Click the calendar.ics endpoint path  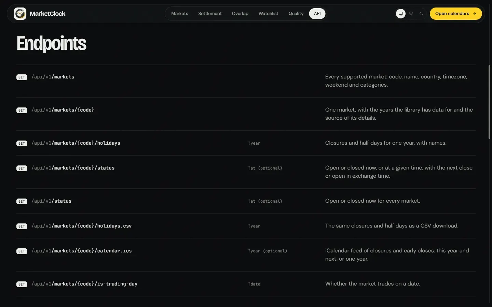(82, 251)
